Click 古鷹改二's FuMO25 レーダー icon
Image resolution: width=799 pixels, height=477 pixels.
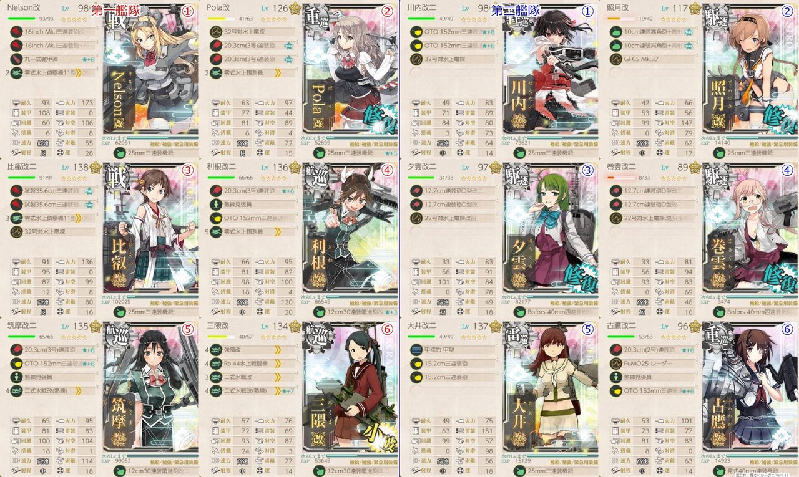tap(615, 364)
